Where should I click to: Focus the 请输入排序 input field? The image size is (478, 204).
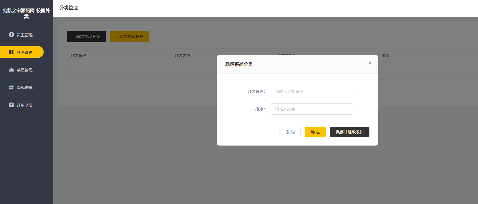[311, 109]
